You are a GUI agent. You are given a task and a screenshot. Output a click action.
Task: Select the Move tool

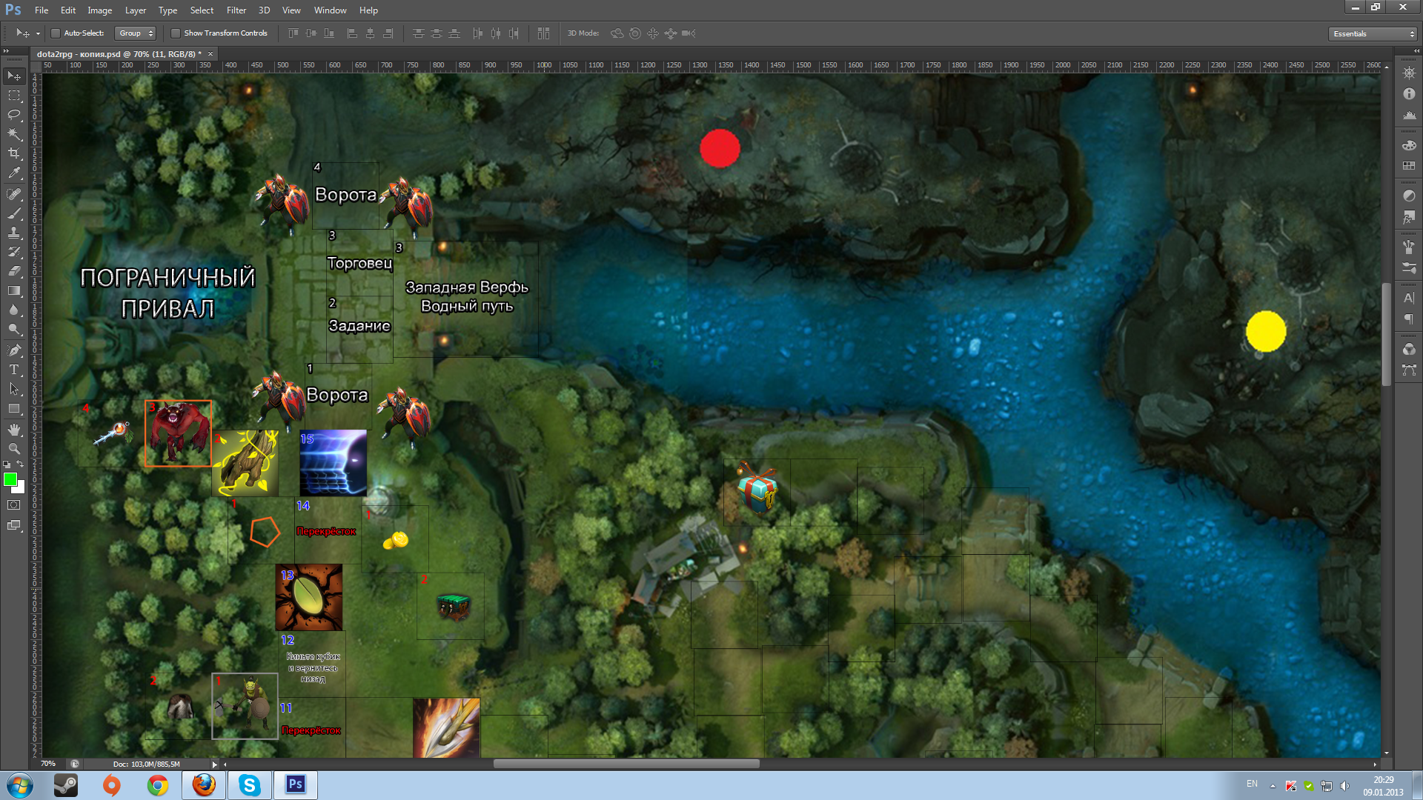[14, 76]
